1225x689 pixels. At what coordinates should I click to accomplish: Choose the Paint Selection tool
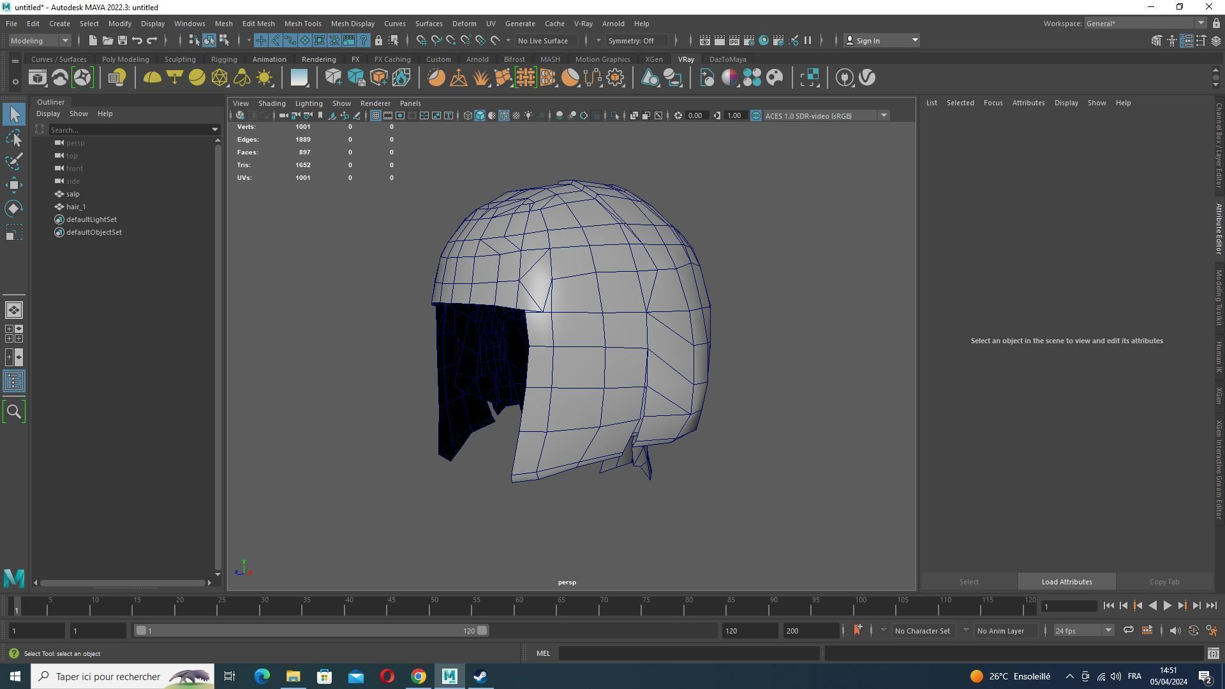(x=14, y=161)
